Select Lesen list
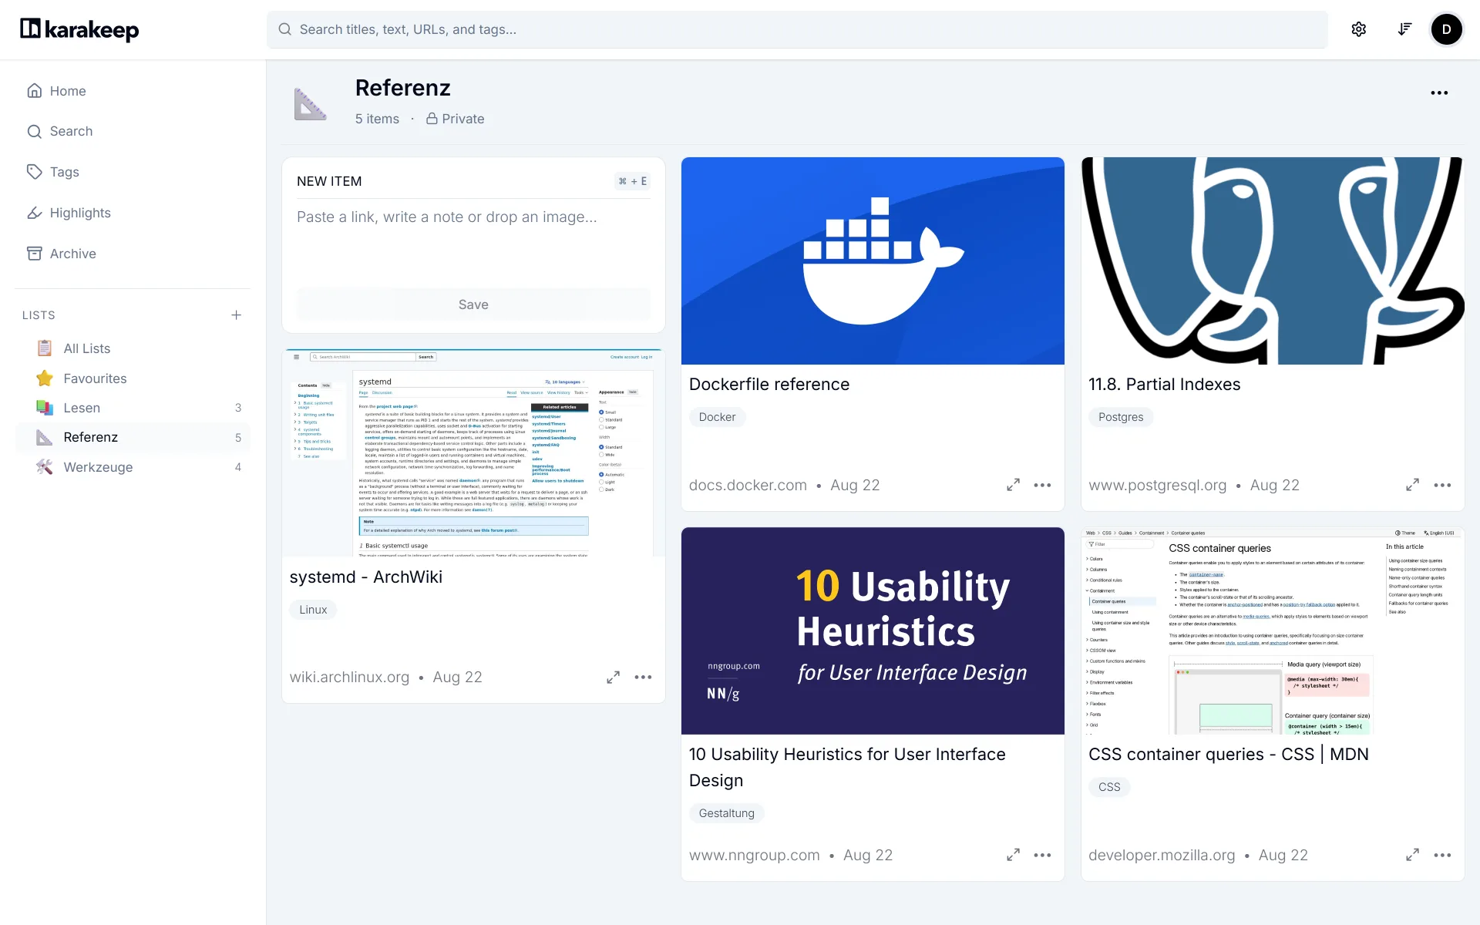 coord(133,408)
